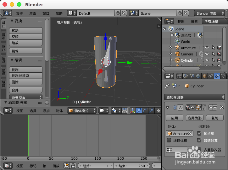
Task: Toggle the 骨骼封套 checkbox
Action: point(199,140)
